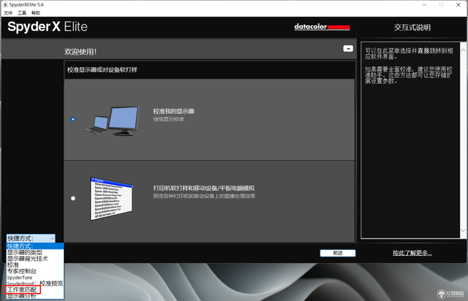Minimize the SpyderXElite window
468x301 pixels.
[425, 5]
